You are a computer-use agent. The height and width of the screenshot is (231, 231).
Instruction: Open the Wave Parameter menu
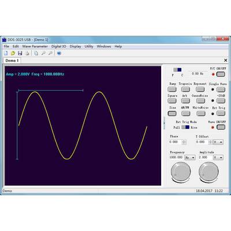click(x=35, y=46)
